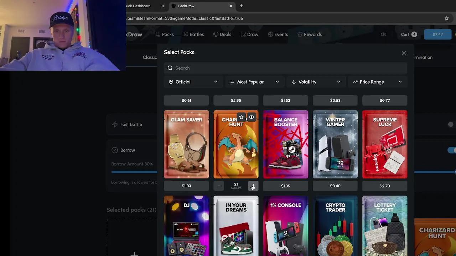Screen dimensions: 456x256
Task: Add the Balance Booster pack for $1.35
Action: tap(285, 186)
